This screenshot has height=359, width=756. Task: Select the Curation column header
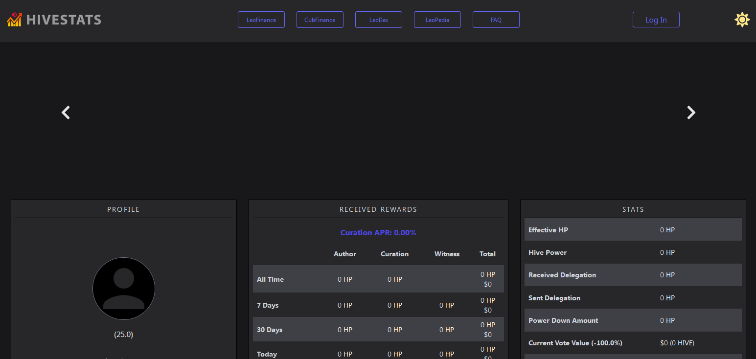tap(394, 254)
